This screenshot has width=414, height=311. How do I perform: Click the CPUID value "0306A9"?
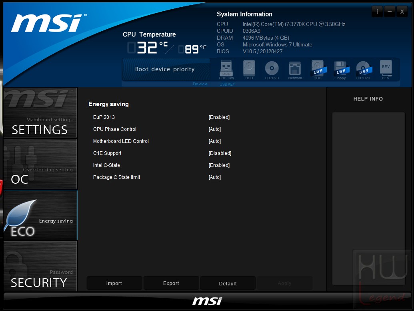tap(251, 31)
